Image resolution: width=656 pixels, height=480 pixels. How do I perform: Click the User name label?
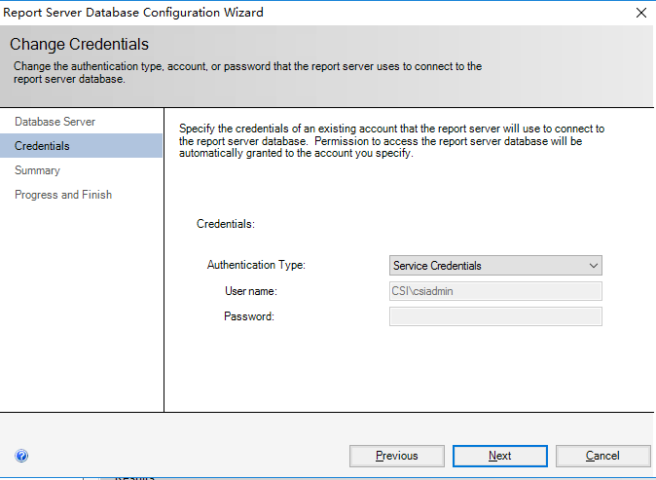pos(251,291)
